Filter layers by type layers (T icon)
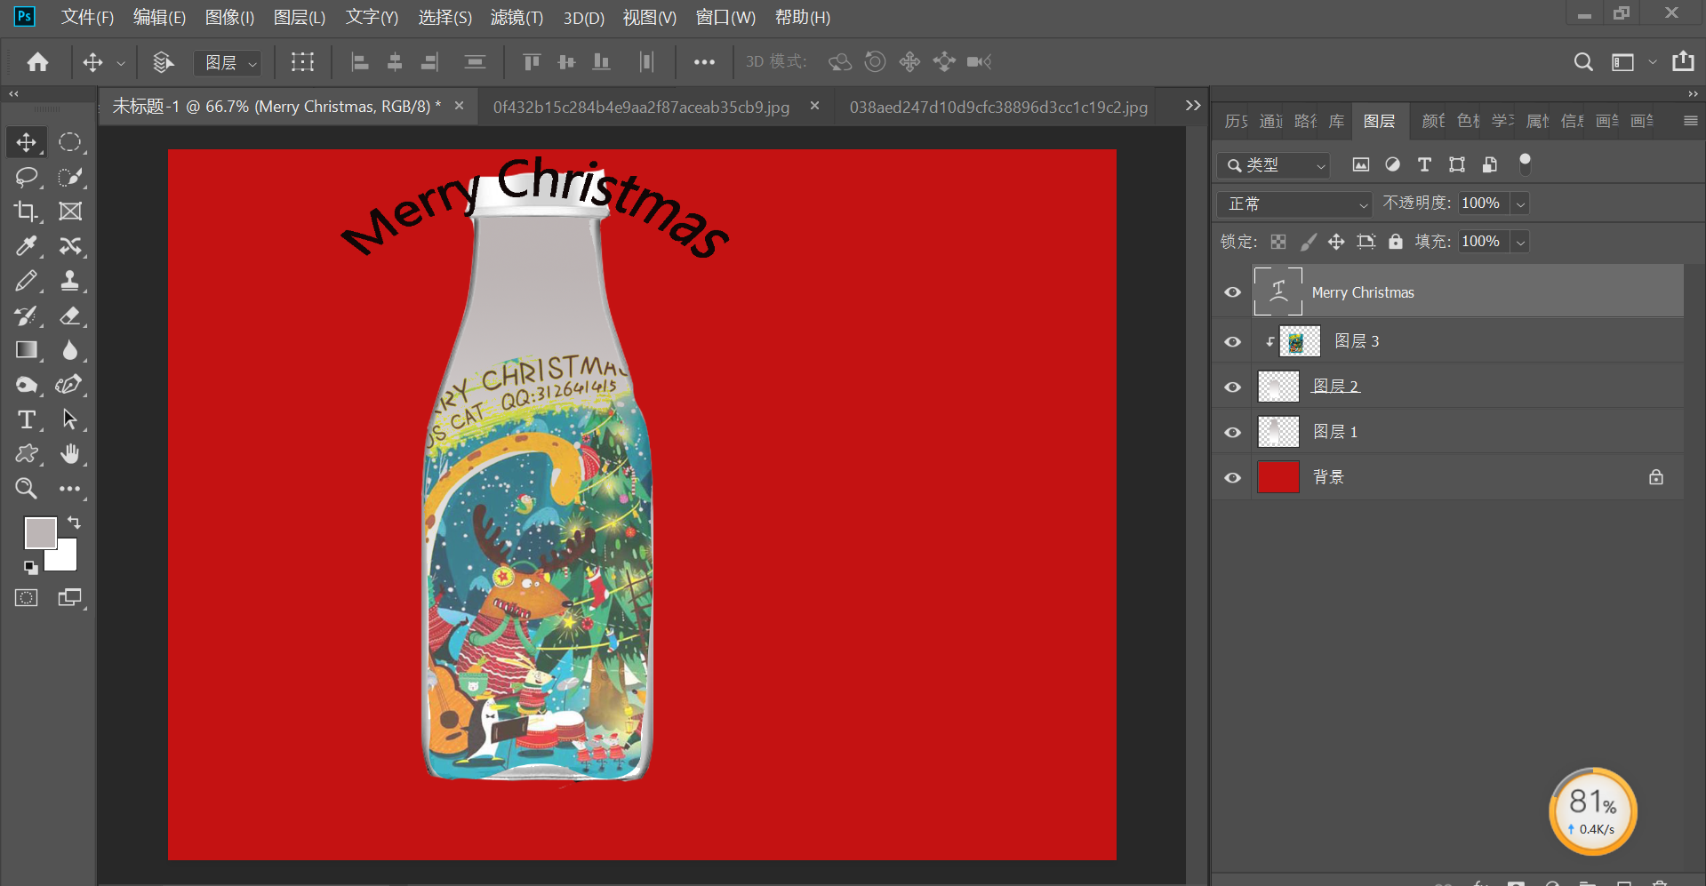 pyautogui.click(x=1424, y=164)
